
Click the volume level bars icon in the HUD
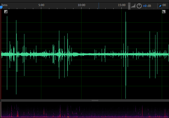point(133,6)
